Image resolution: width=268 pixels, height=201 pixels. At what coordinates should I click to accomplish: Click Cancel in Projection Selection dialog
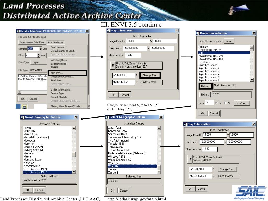[x=214, y=113]
